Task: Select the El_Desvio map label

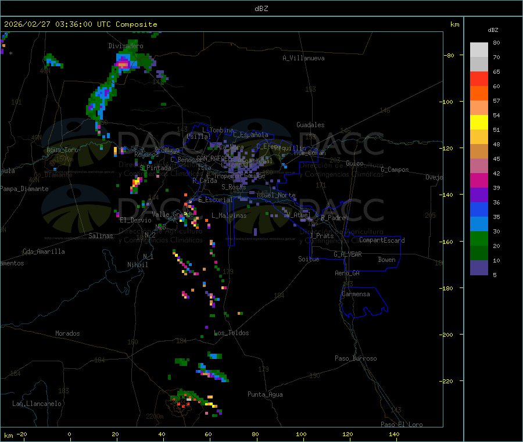Action: (135, 220)
